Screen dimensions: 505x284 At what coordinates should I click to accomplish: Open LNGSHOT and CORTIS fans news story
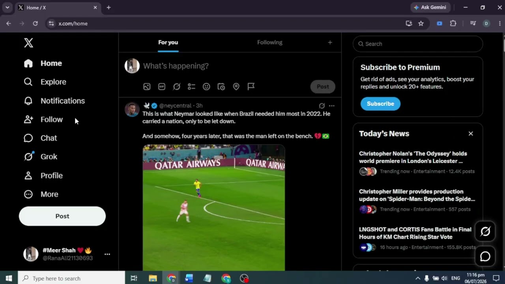417,238
